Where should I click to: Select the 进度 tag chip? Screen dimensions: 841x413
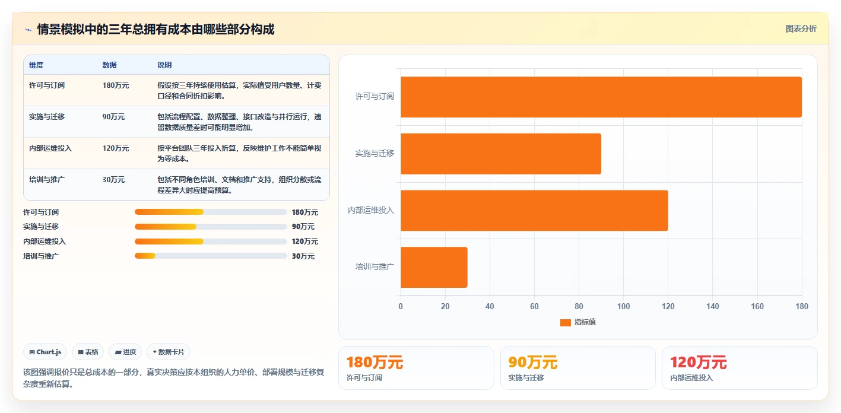coord(125,352)
